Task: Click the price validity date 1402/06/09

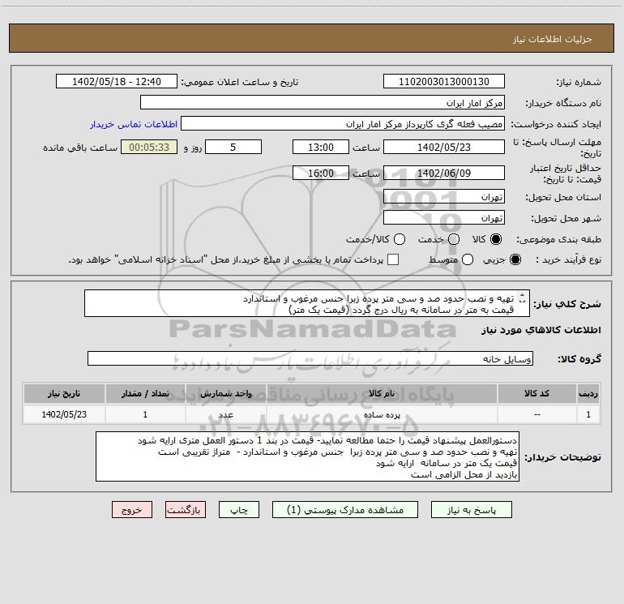Action: click(444, 173)
